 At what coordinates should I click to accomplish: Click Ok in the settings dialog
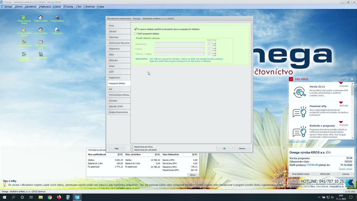pos(224,149)
